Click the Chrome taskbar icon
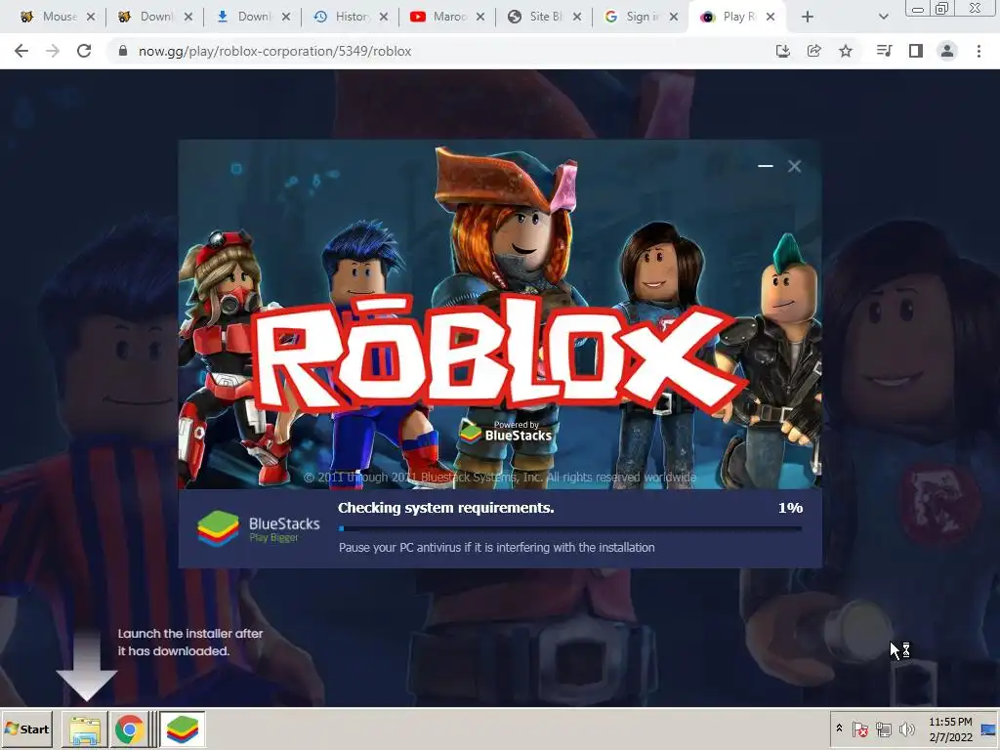The height and width of the screenshot is (750, 1000). pos(129,729)
